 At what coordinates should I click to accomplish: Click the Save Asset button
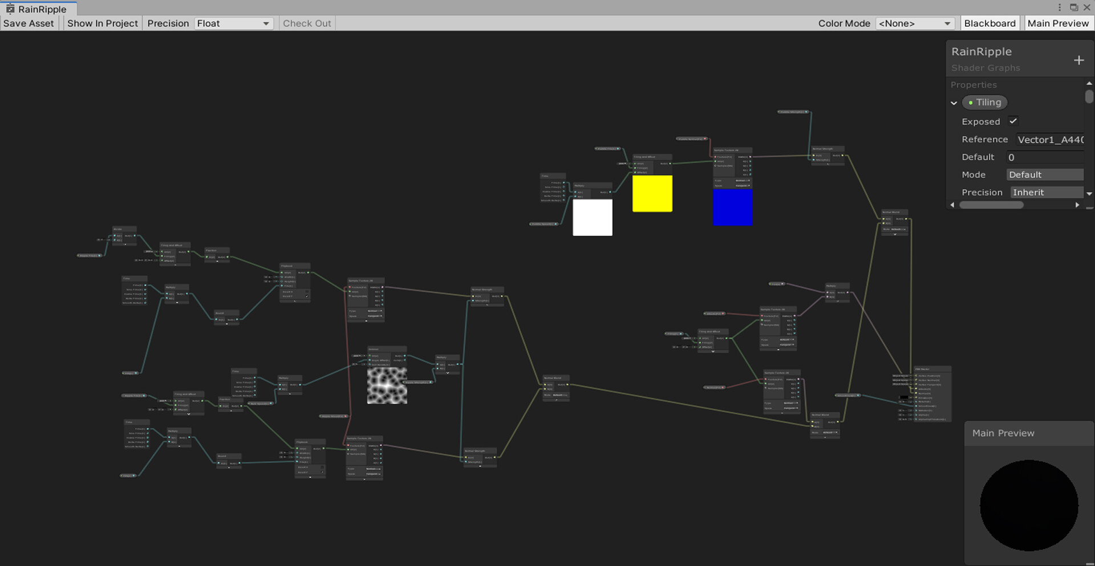29,23
